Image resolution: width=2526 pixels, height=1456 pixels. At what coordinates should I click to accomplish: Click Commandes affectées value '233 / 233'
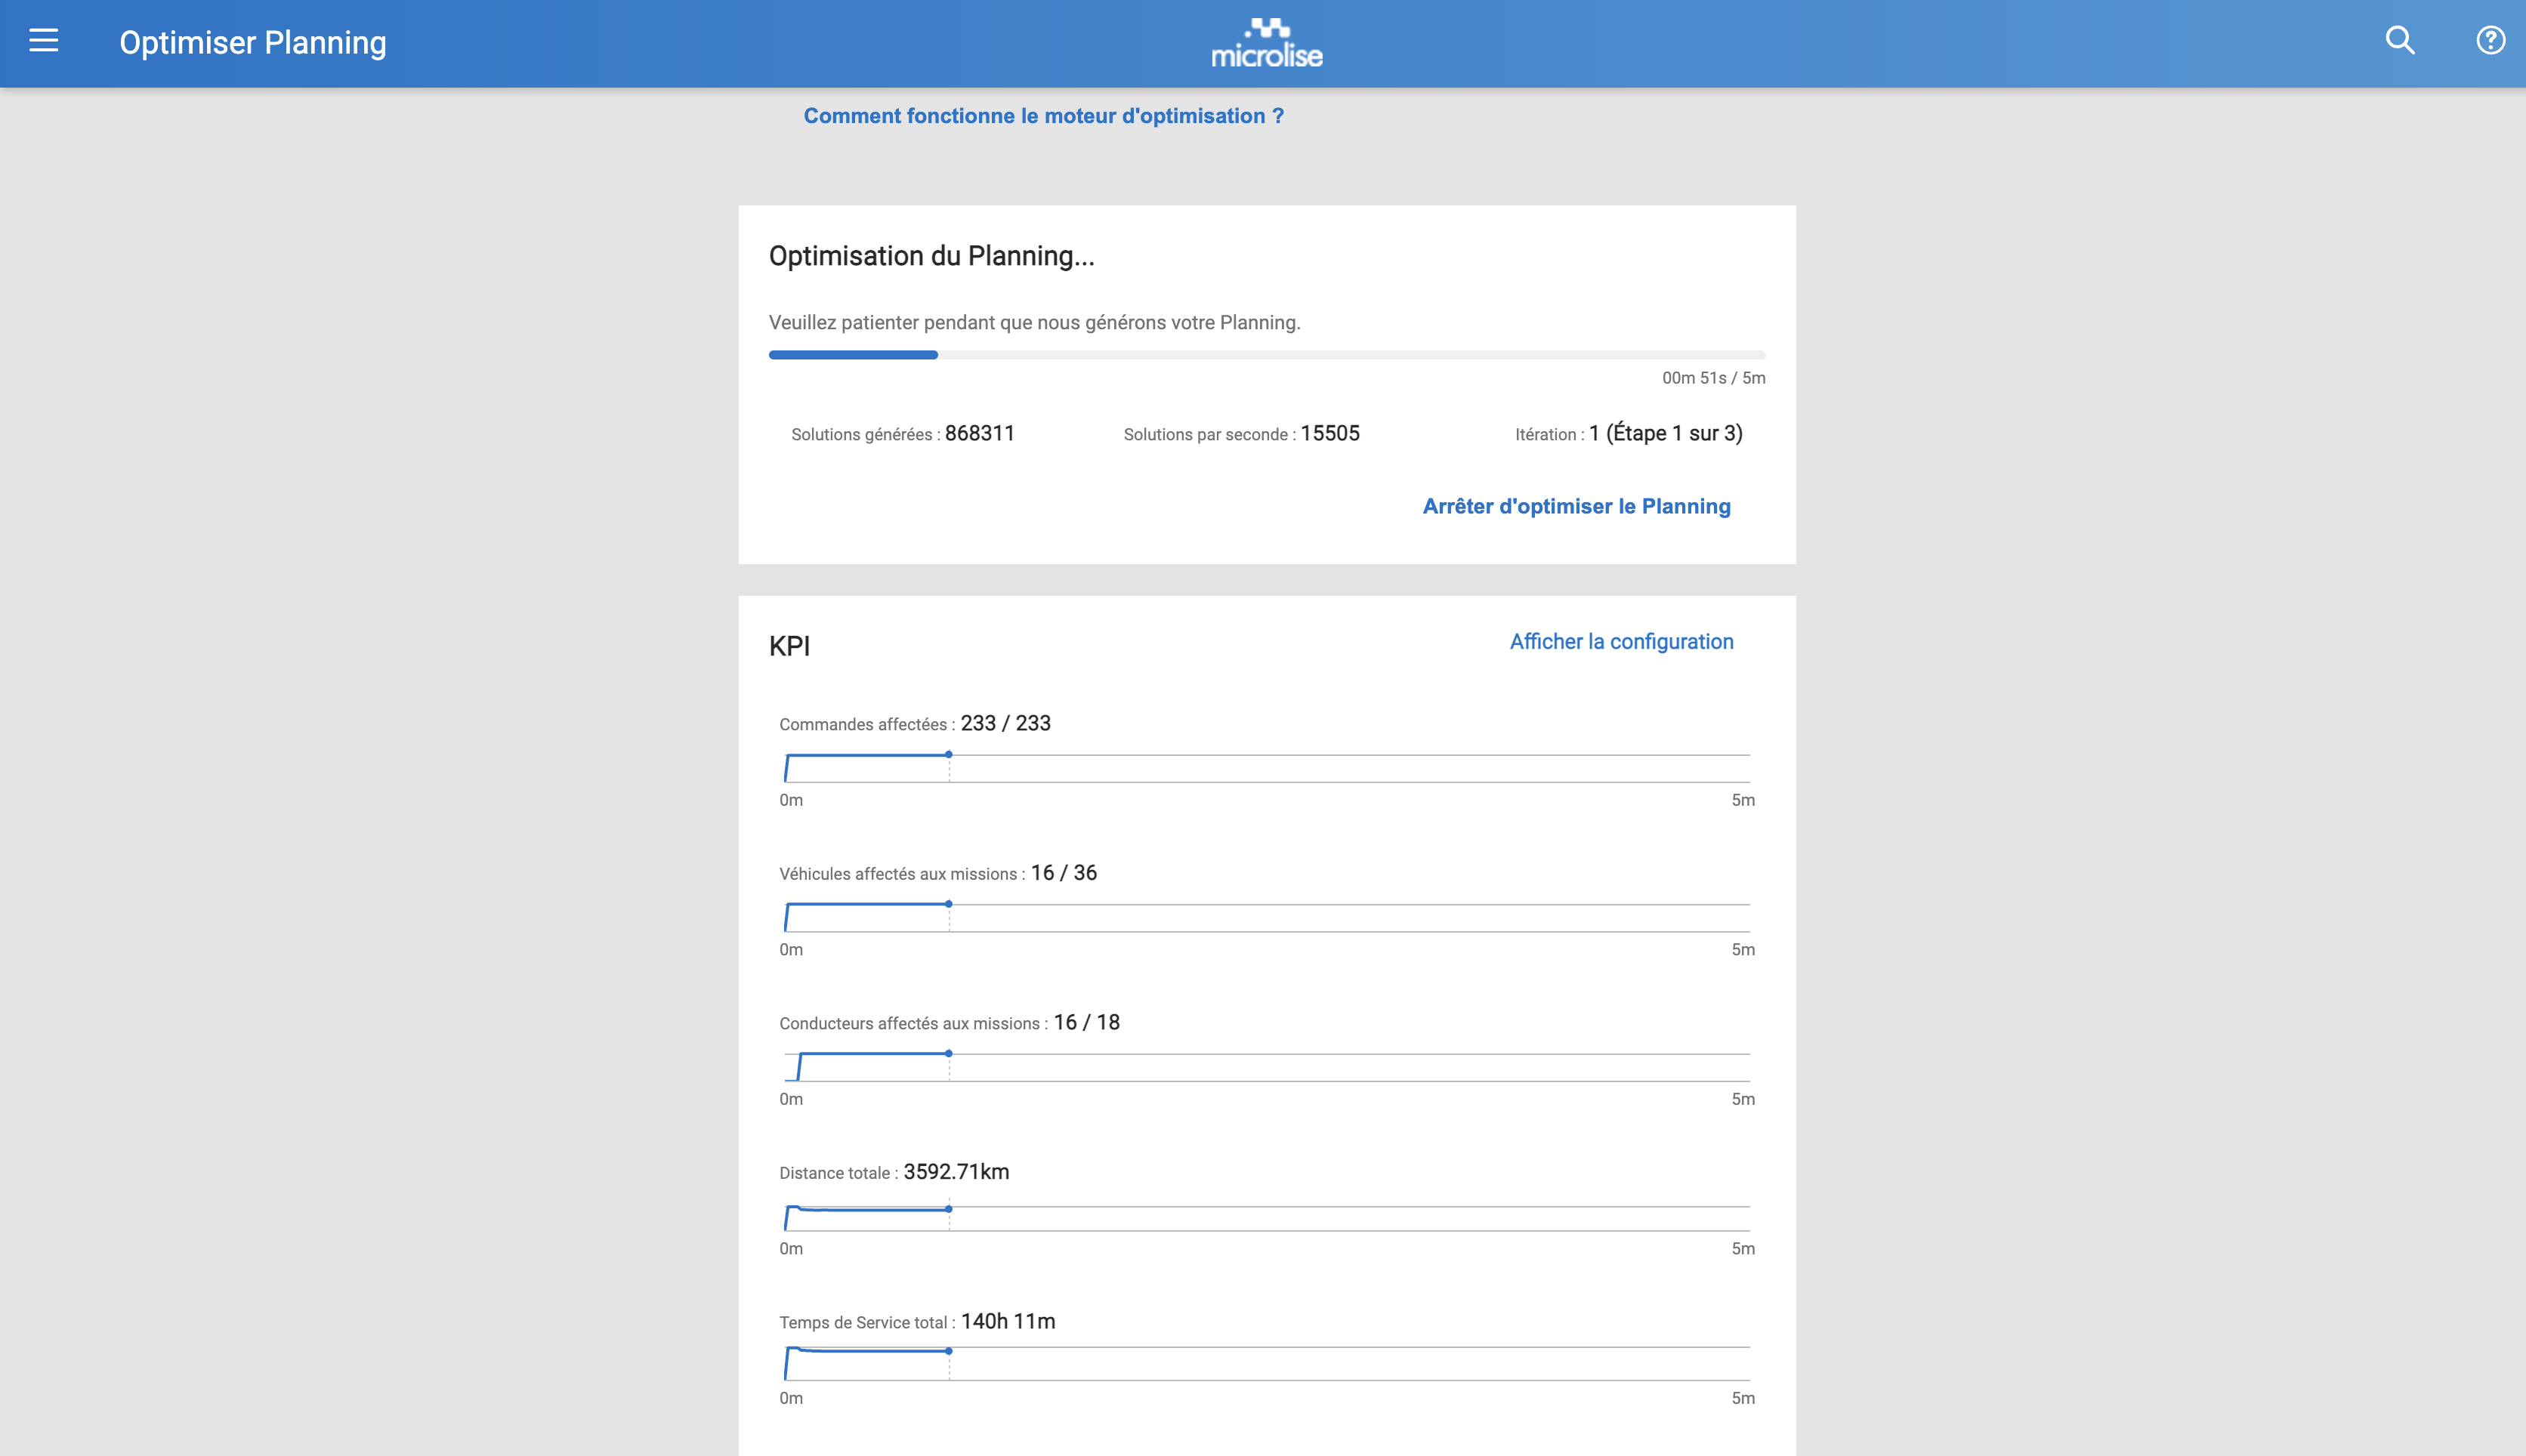coord(1006,723)
